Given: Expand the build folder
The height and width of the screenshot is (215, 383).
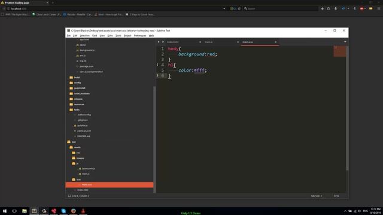Looking at the screenshot, I should (77, 78).
